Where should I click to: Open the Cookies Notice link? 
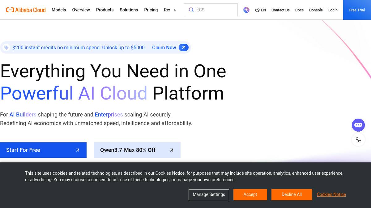point(331,194)
